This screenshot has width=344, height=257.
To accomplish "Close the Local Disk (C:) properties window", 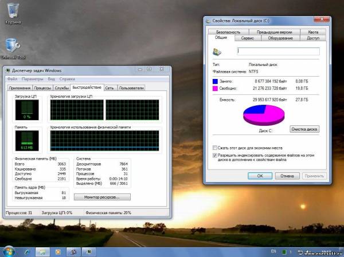I will (322, 19).
